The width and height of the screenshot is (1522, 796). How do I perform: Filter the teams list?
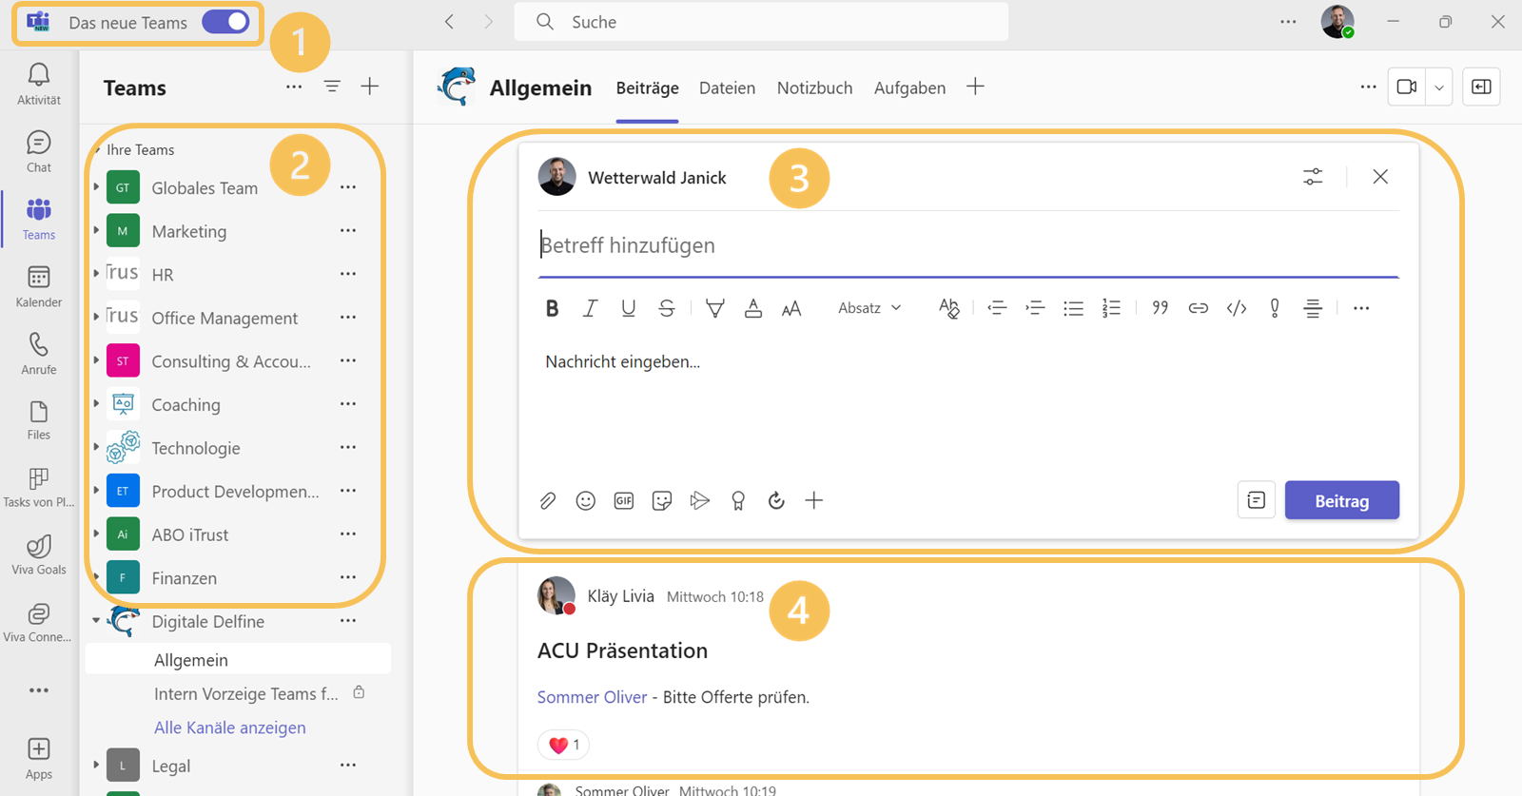(332, 87)
